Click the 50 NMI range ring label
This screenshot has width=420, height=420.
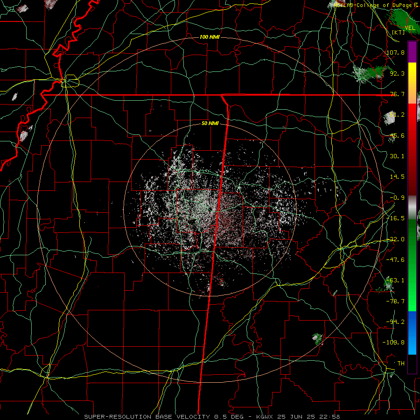point(210,124)
